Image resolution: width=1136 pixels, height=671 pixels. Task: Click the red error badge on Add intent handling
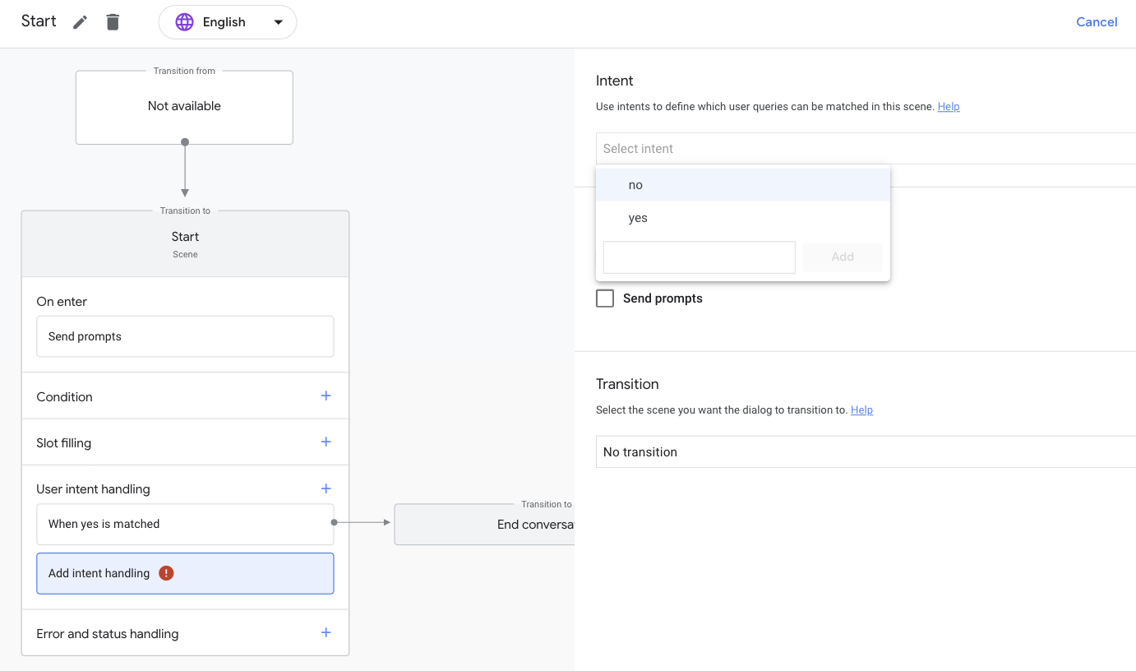[166, 572]
